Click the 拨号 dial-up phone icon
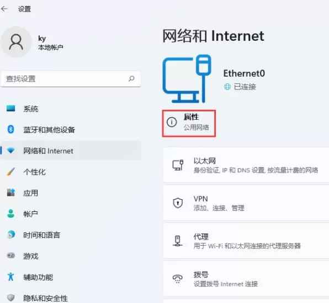Image resolution: width=329 pixels, height=303 pixels. 178,279
